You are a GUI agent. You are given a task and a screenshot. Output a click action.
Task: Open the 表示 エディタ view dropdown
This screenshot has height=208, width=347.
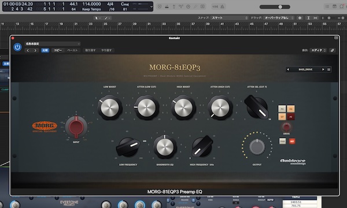tap(318, 50)
